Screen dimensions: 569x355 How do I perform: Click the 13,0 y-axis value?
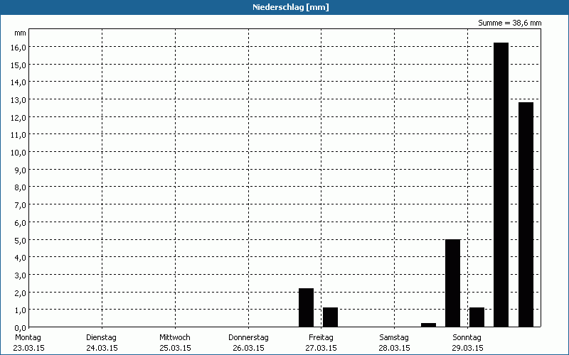(x=19, y=100)
